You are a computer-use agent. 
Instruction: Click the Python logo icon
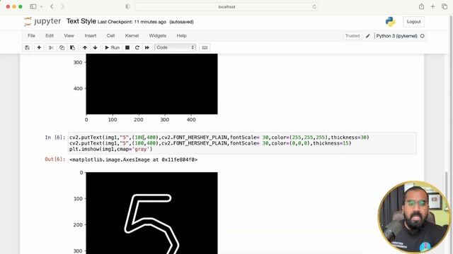tap(390, 22)
